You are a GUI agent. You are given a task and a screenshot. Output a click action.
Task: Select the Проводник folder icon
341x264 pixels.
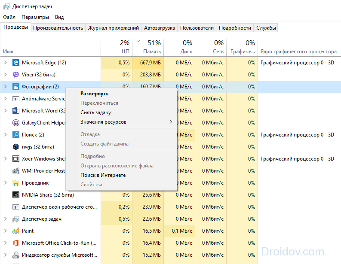15,183
